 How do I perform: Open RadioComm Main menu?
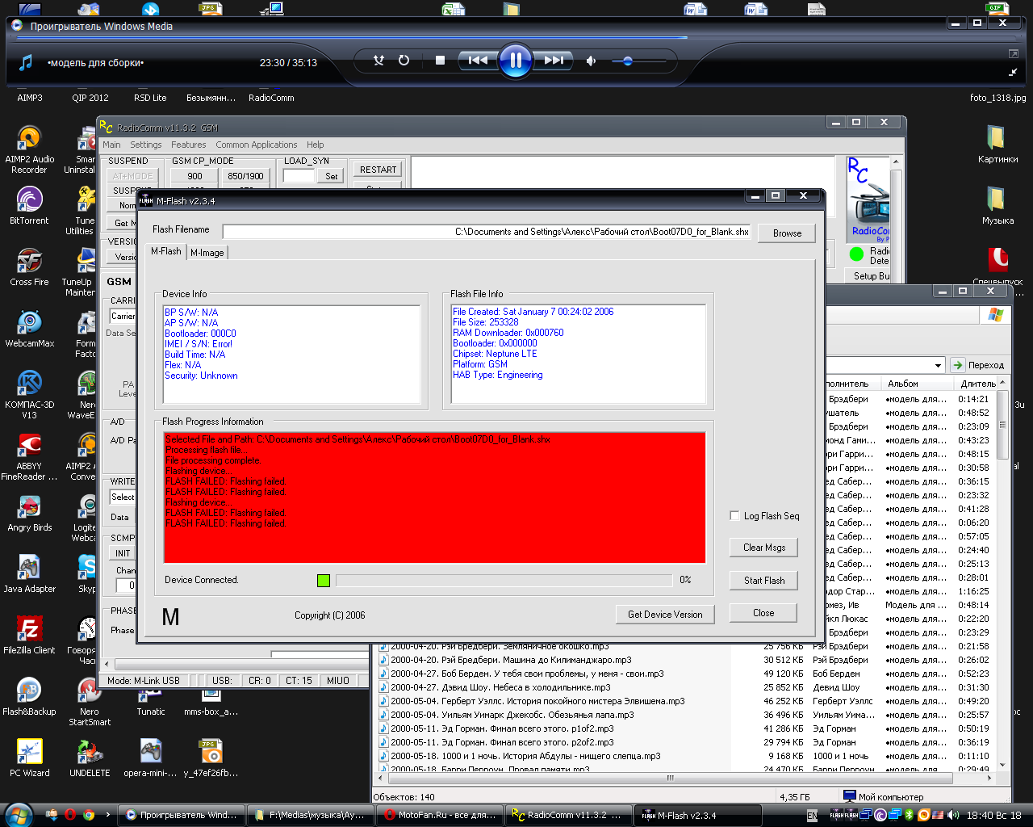[111, 145]
